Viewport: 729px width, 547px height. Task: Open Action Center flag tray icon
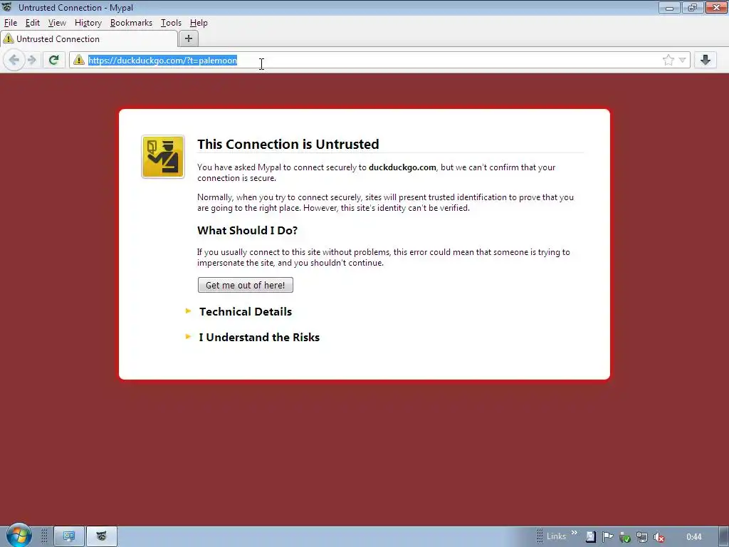pos(608,537)
